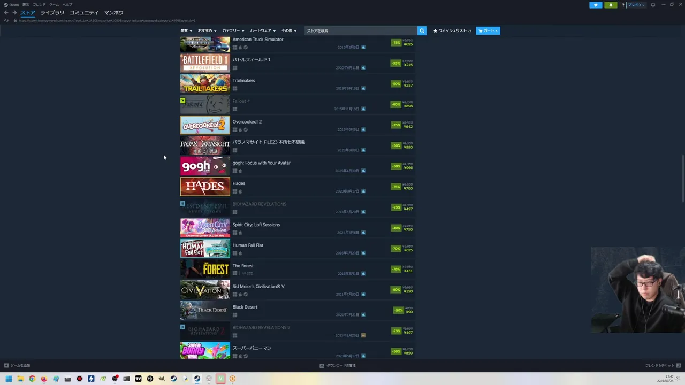Click the title Human Fall Flat
The height and width of the screenshot is (385, 685).
[x=248, y=245]
